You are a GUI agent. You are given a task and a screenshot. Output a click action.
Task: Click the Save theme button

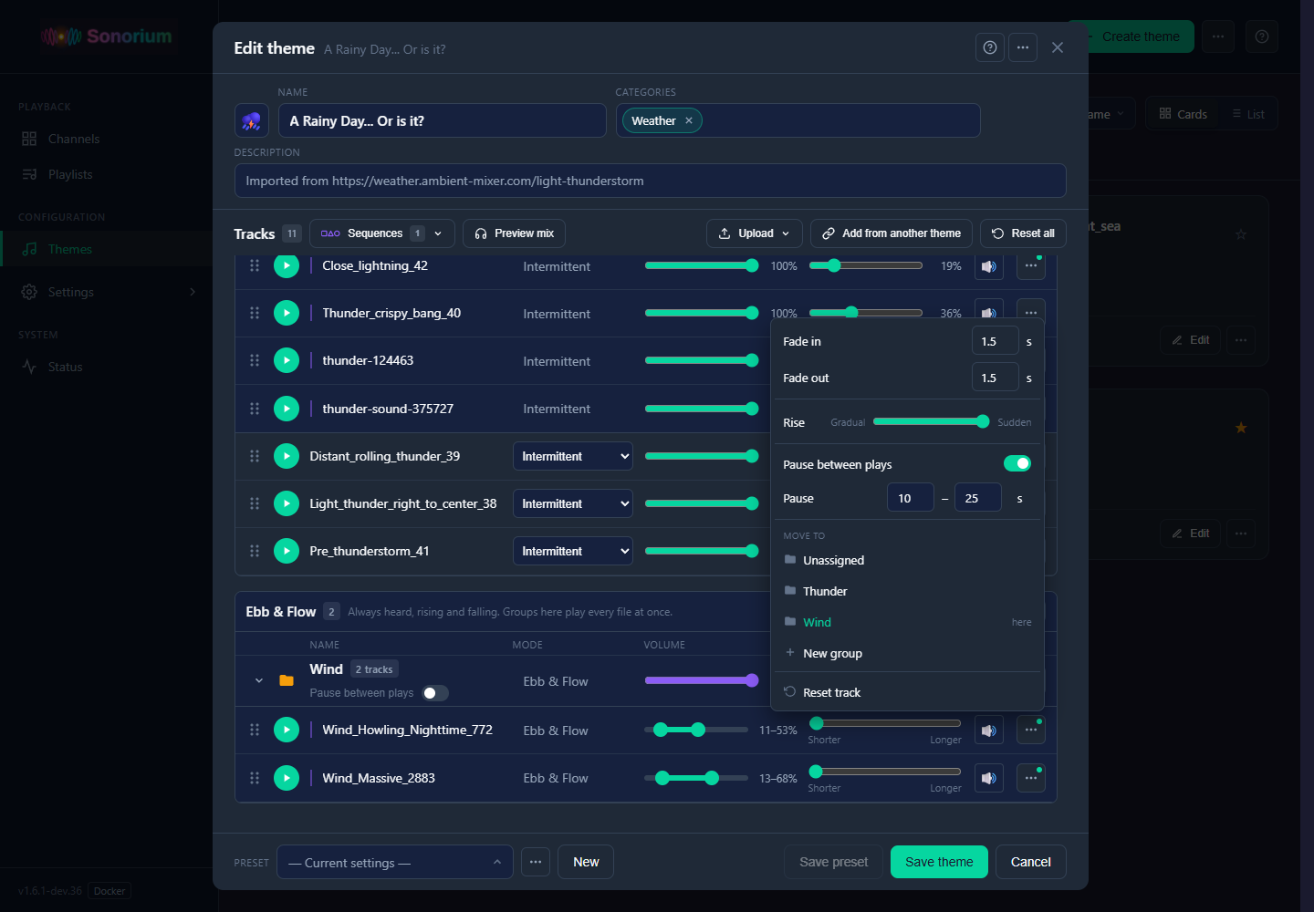click(939, 862)
